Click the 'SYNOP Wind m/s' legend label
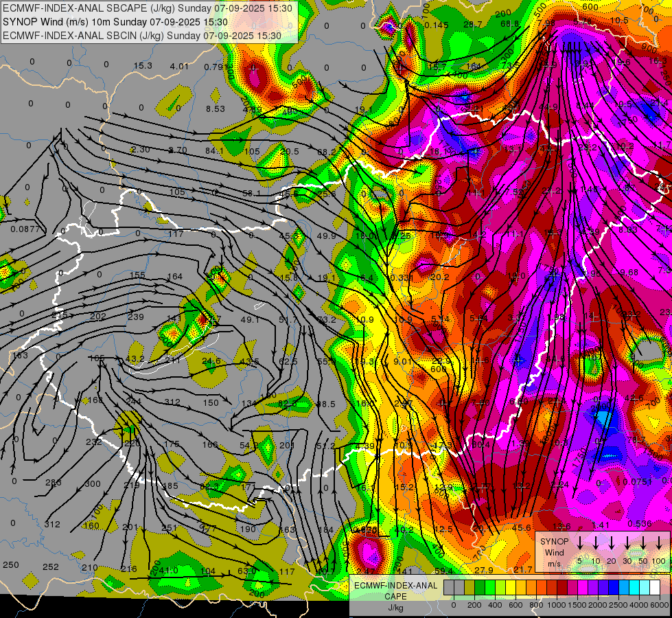672x618 pixels. [554, 552]
